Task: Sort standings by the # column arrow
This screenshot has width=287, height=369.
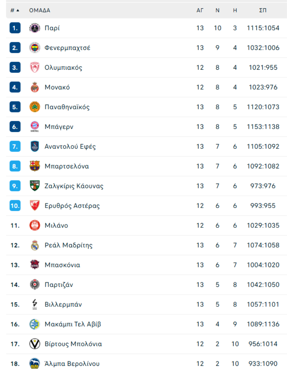Action: pos(15,10)
